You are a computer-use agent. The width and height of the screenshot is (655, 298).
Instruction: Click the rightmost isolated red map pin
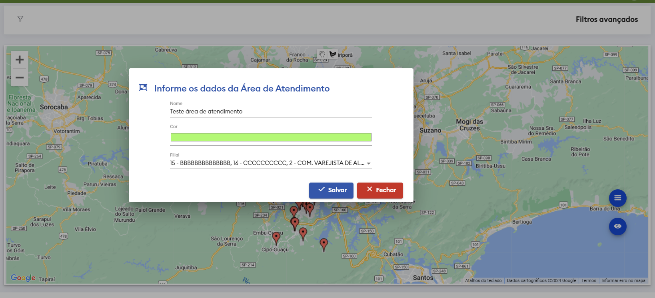(x=324, y=244)
